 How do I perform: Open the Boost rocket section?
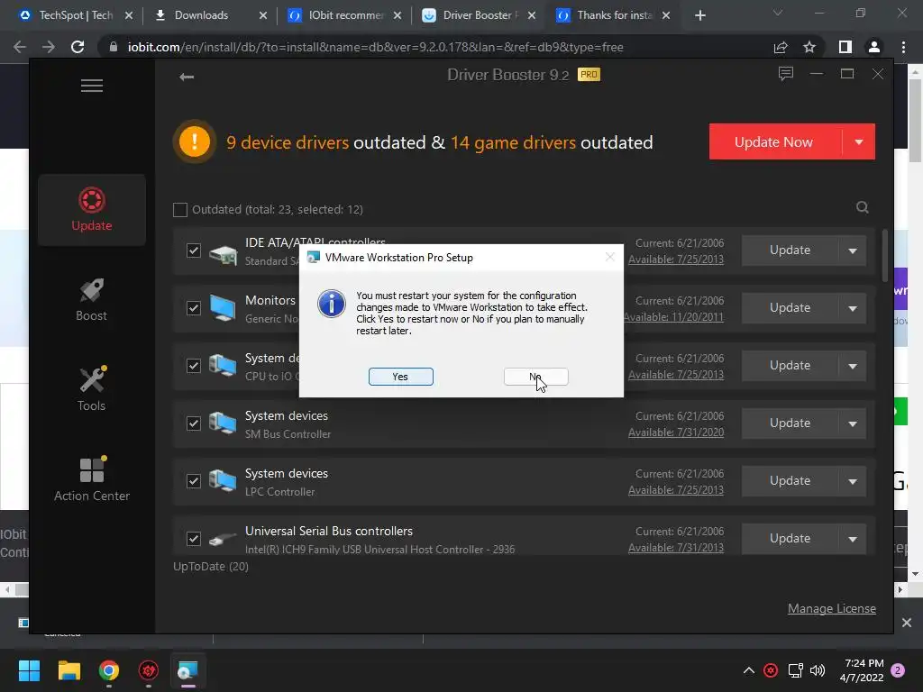point(92,299)
